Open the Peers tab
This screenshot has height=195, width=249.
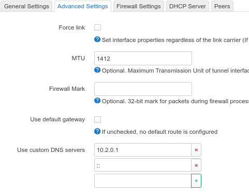[222, 6]
